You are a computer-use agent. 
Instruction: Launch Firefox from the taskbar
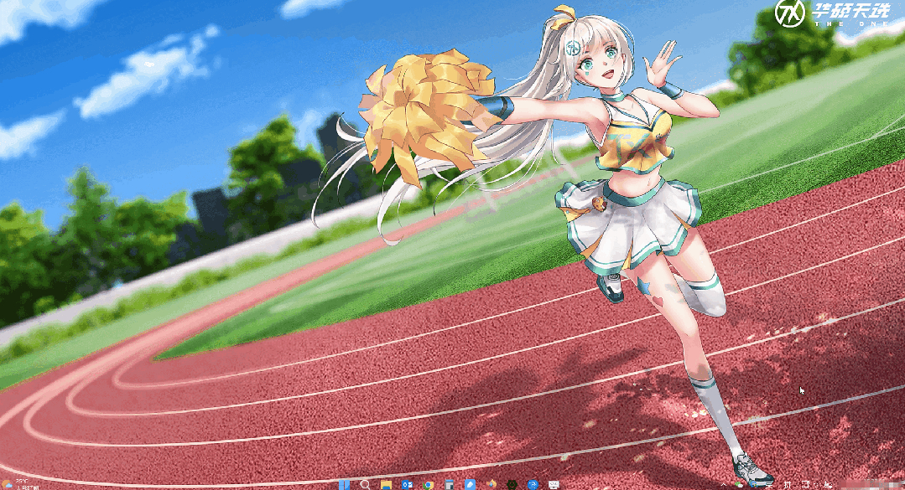(x=492, y=484)
